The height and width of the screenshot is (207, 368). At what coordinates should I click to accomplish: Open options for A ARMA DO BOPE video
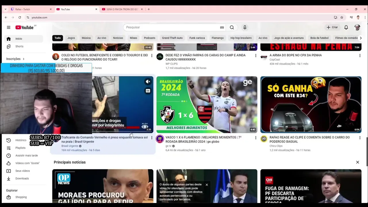[x=360, y=55]
